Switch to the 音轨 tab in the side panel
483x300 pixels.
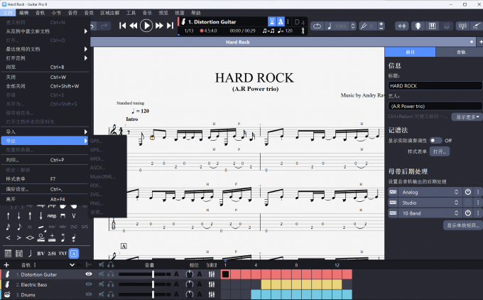pyautogui.click(x=458, y=52)
